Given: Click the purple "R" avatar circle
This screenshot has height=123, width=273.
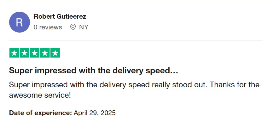Looking at the screenshot, I should pyautogui.click(x=20, y=22).
